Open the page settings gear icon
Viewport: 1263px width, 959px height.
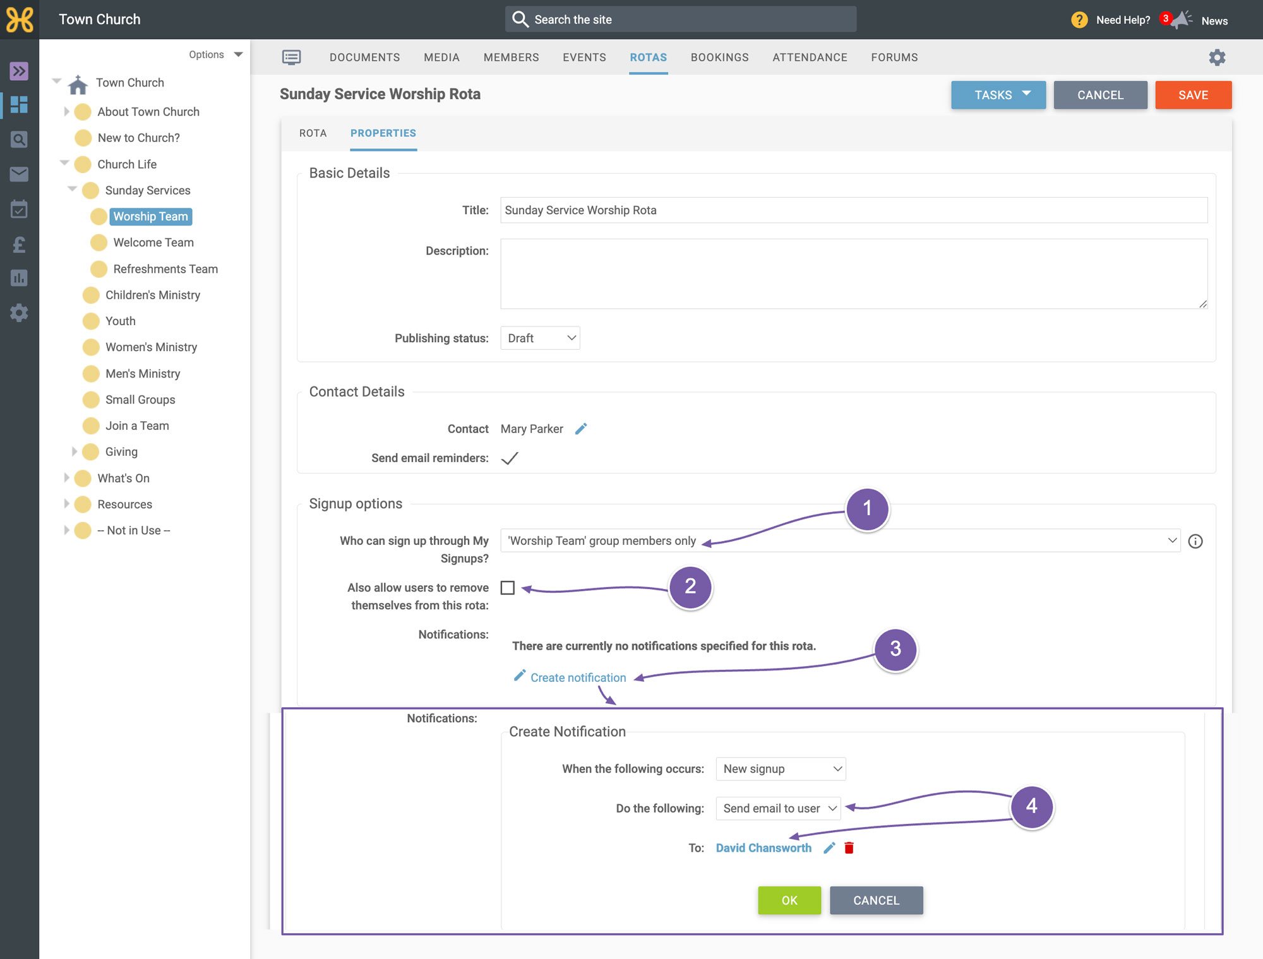click(x=1217, y=57)
